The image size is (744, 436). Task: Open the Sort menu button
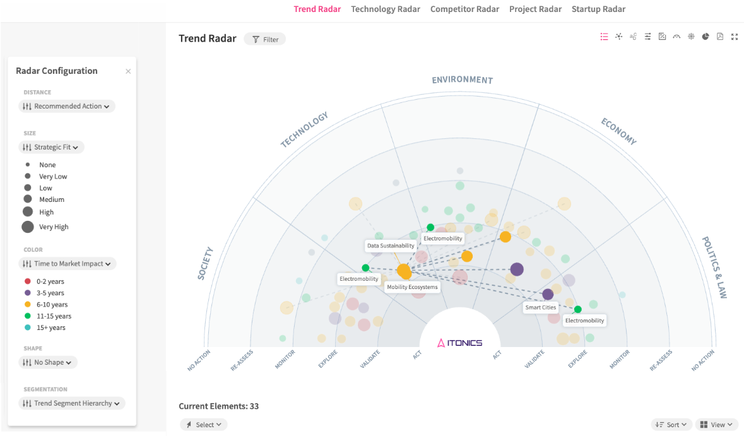point(671,425)
